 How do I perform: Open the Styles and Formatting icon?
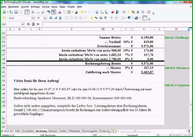coord(4,18)
